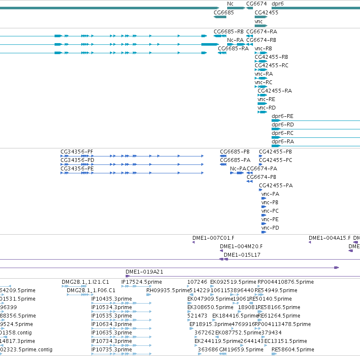Select EST IP10435.3prime
The height and width of the screenshot is (356, 360).
tap(112, 299)
